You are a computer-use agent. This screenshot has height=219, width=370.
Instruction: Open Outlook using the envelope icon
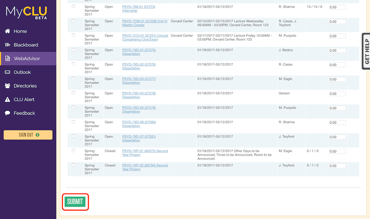pyautogui.click(x=7, y=72)
